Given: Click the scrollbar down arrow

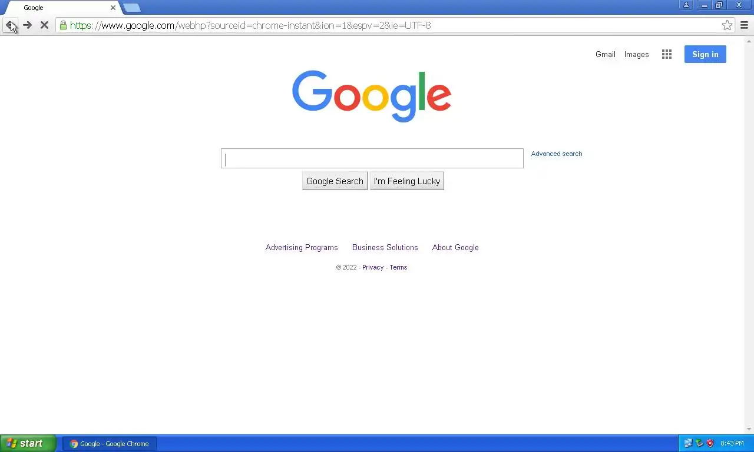Looking at the screenshot, I should [749, 430].
